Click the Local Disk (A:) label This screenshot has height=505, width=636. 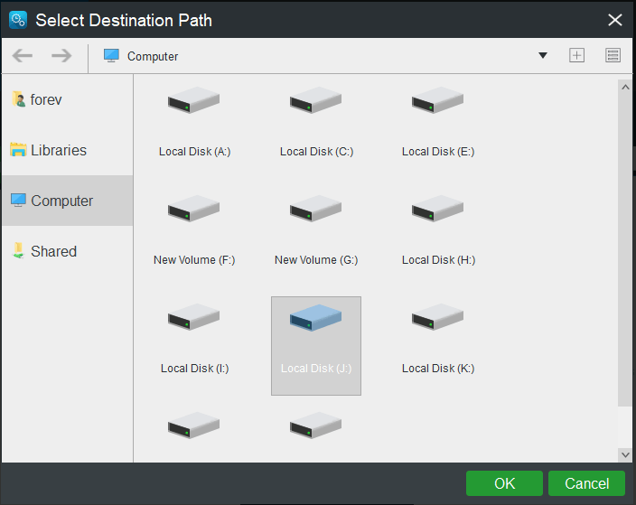click(x=195, y=152)
